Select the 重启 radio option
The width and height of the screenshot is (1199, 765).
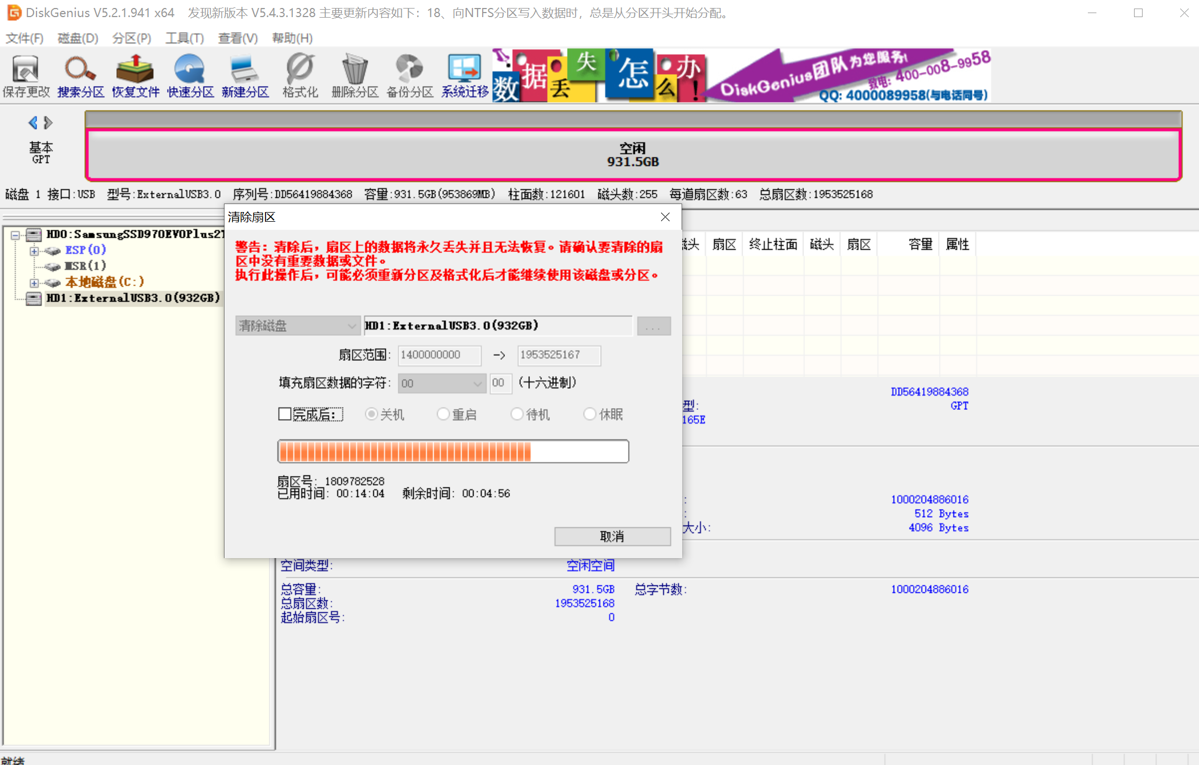tap(443, 414)
